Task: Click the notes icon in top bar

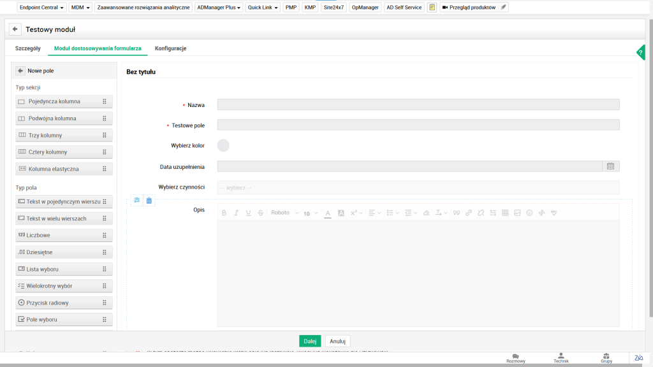Action: (x=432, y=8)
